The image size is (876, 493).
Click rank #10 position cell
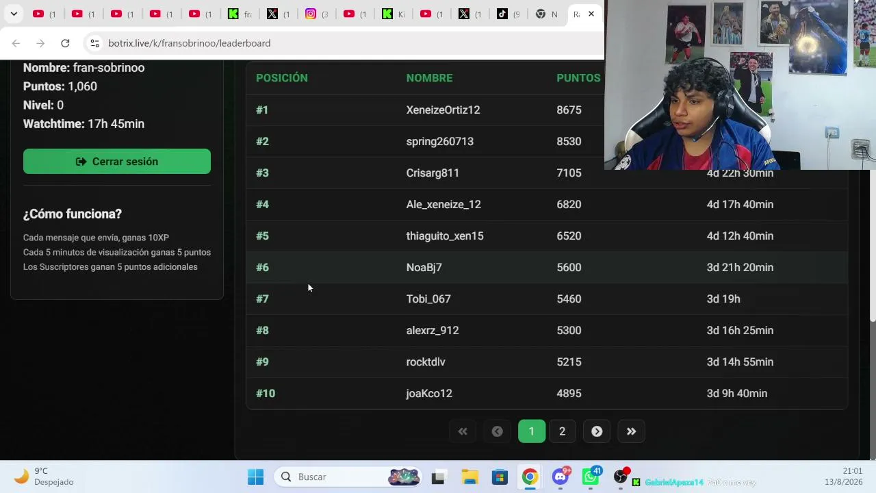pyautogui.click(x=266, y=393)
